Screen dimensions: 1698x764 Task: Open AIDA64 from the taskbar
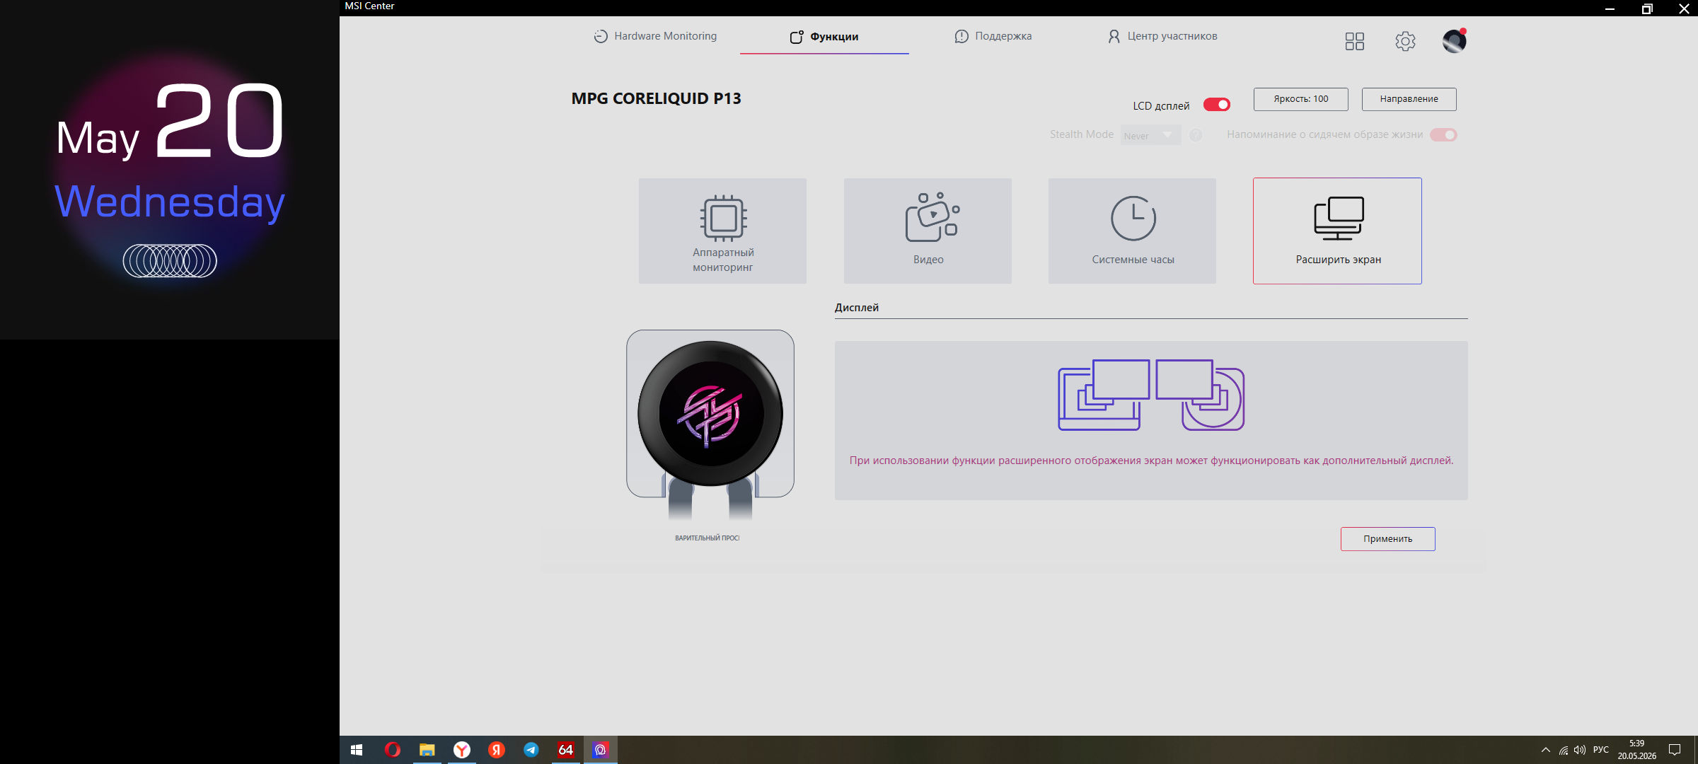point(566,750)
